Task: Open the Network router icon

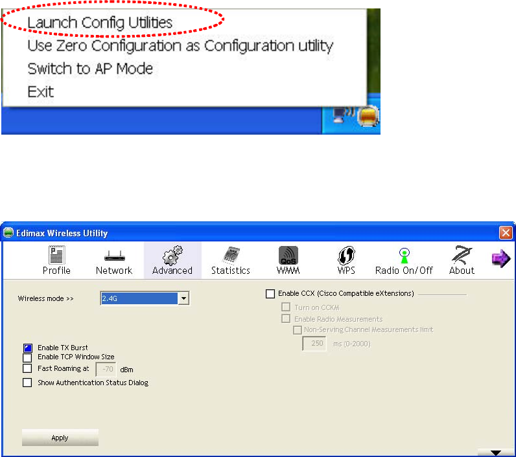Action: pyautogui.click(x=115, y=256)
